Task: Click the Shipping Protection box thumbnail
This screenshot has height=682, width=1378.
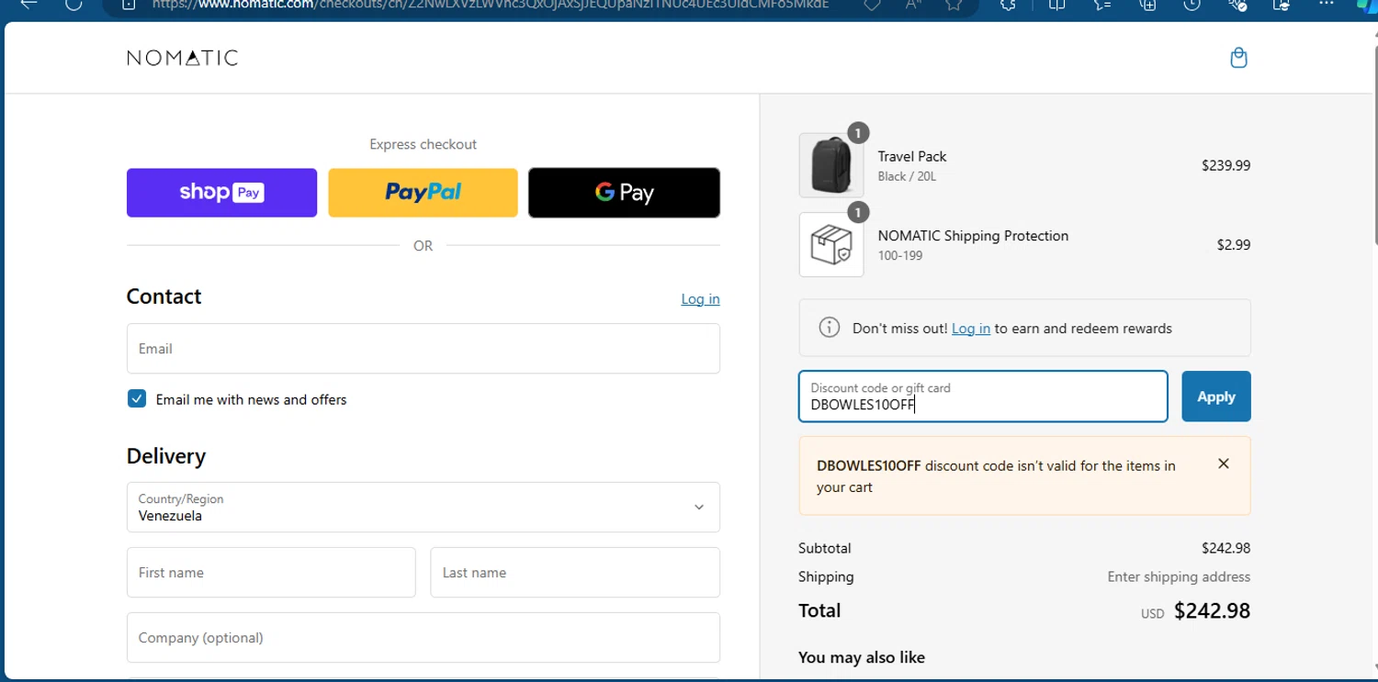Action: point(831,245)
